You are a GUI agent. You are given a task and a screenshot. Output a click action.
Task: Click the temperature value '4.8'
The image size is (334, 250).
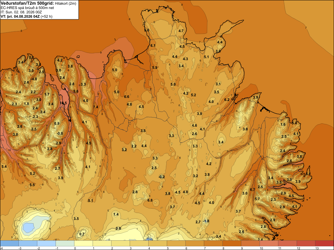pyautogui.click(x=129, y=104)
